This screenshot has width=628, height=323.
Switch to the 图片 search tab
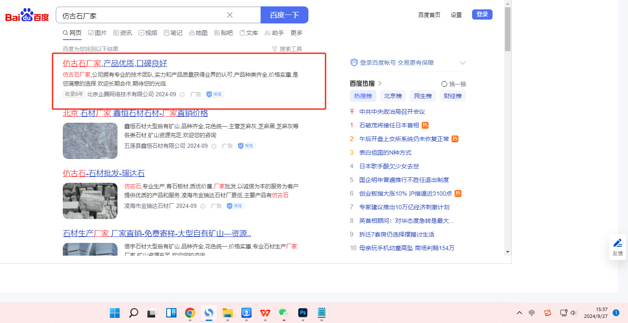[x=97, y=33]
